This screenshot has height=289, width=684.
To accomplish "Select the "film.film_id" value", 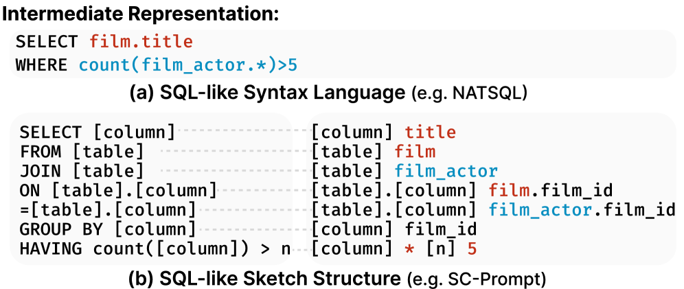I will [x=550, y=189].
